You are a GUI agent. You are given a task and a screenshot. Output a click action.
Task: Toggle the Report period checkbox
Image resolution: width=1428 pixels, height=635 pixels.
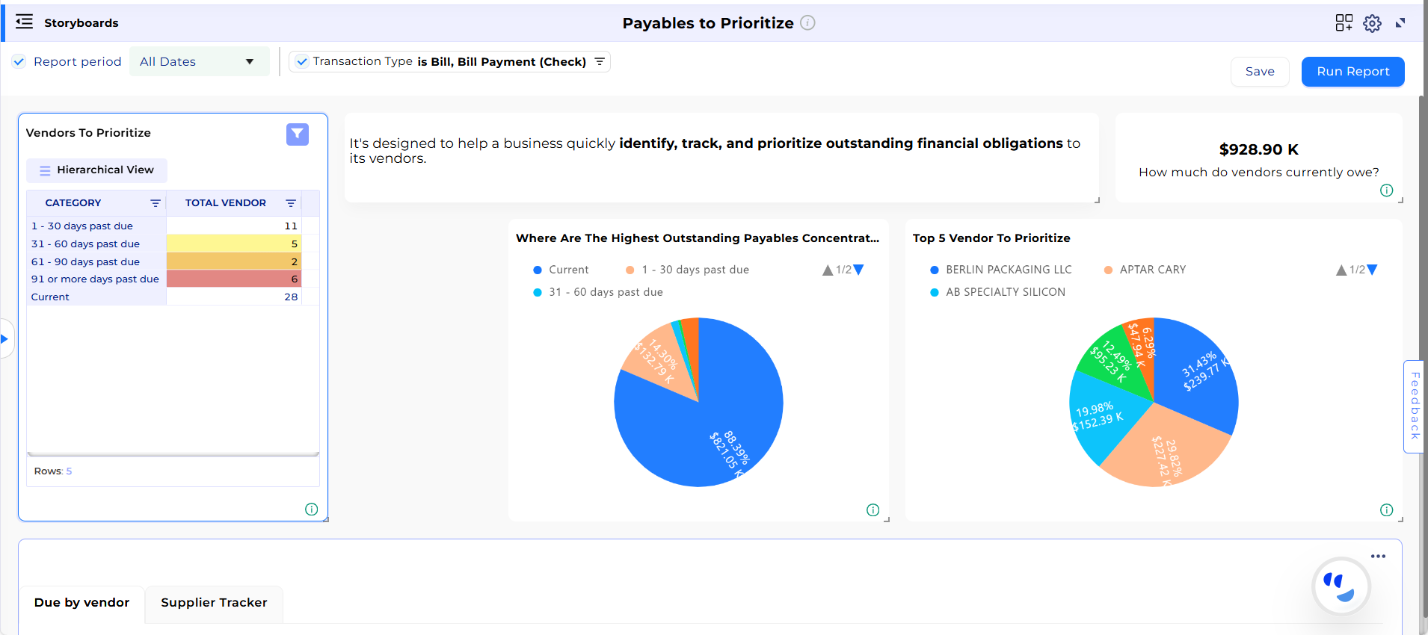(x=19, y=62)
